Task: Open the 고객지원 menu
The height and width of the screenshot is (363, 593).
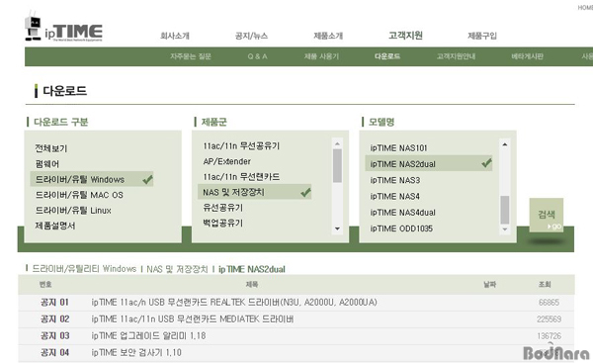Action: point(405,36)
